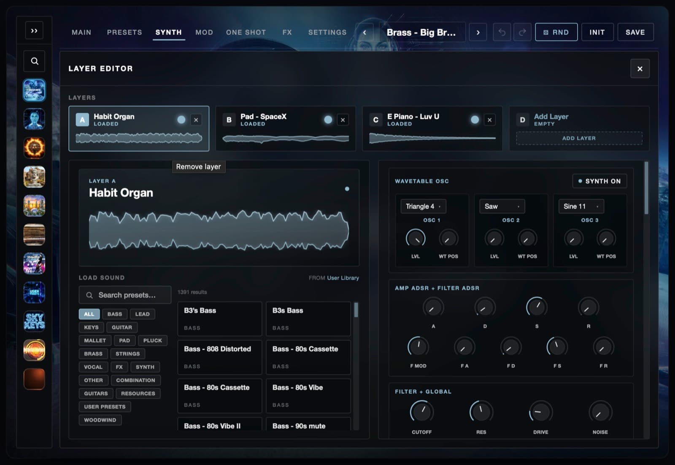The width and height of the screenshot is (675, 465).
Task: Close the Layer Editor panel
Action: (x=640, y=68)
